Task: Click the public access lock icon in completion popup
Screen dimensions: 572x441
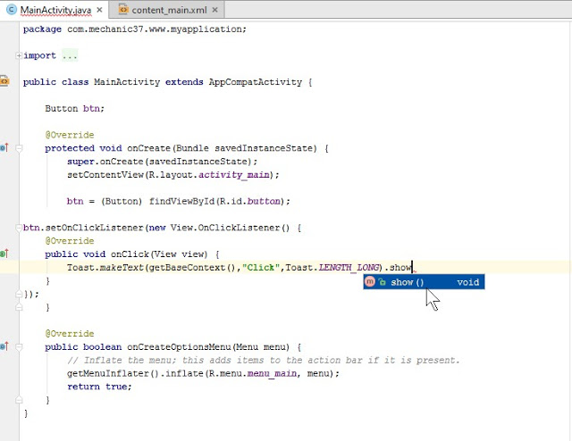Action: click(382, 282)
